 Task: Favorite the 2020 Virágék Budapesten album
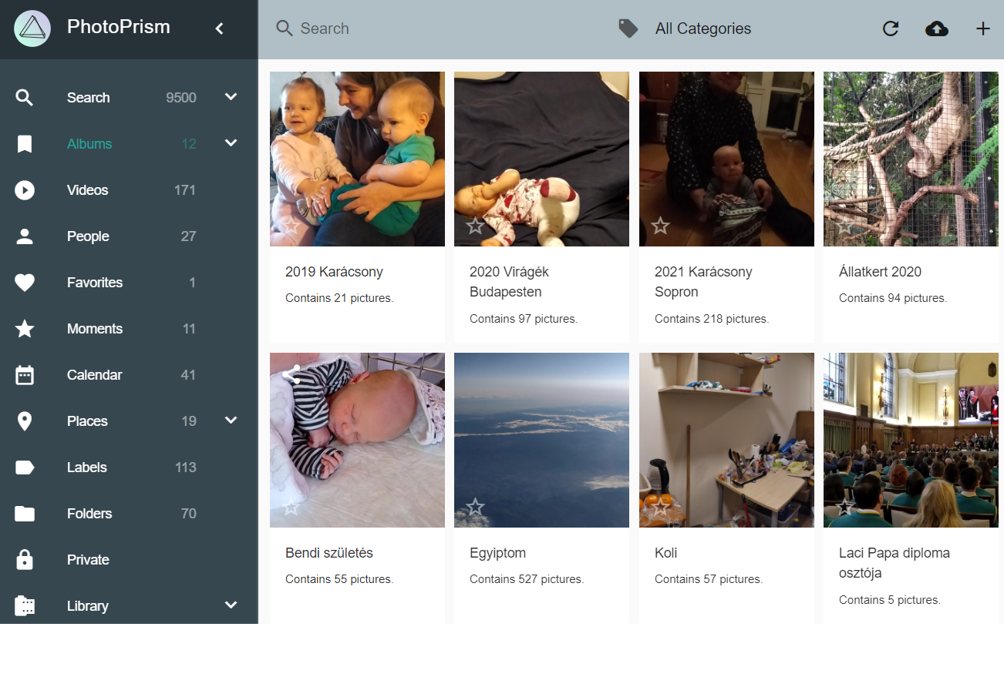tap(475, 226)
